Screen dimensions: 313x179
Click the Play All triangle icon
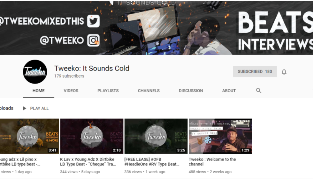[24, 108]
